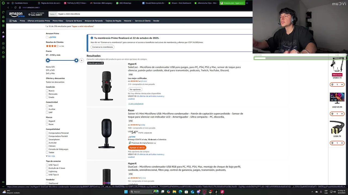Enable the USB connectivity filter
The image size is (348, 195).
(x=47, y=106)
